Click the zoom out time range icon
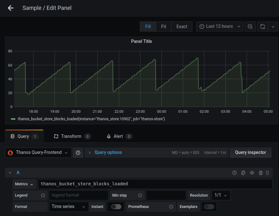Screen dimensions: 279x216 click(x=250, y=27)
